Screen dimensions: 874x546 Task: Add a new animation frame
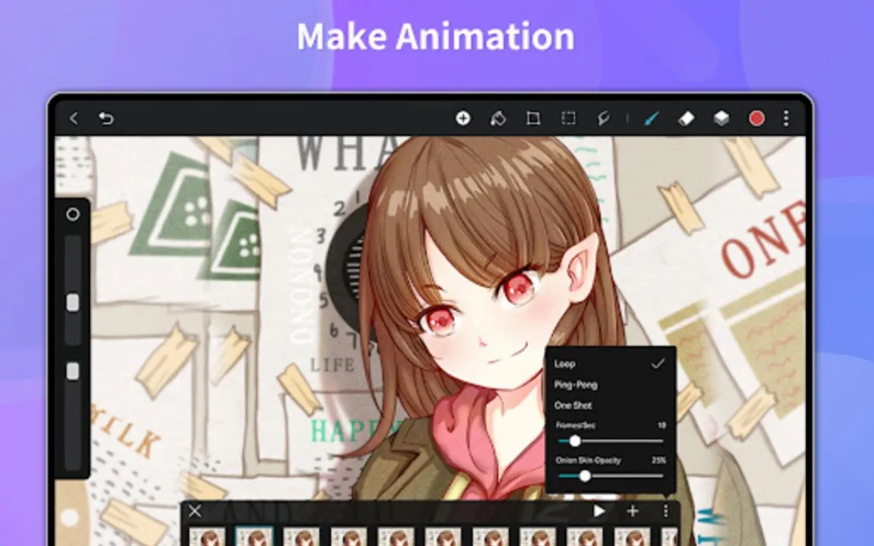point(632,511)
